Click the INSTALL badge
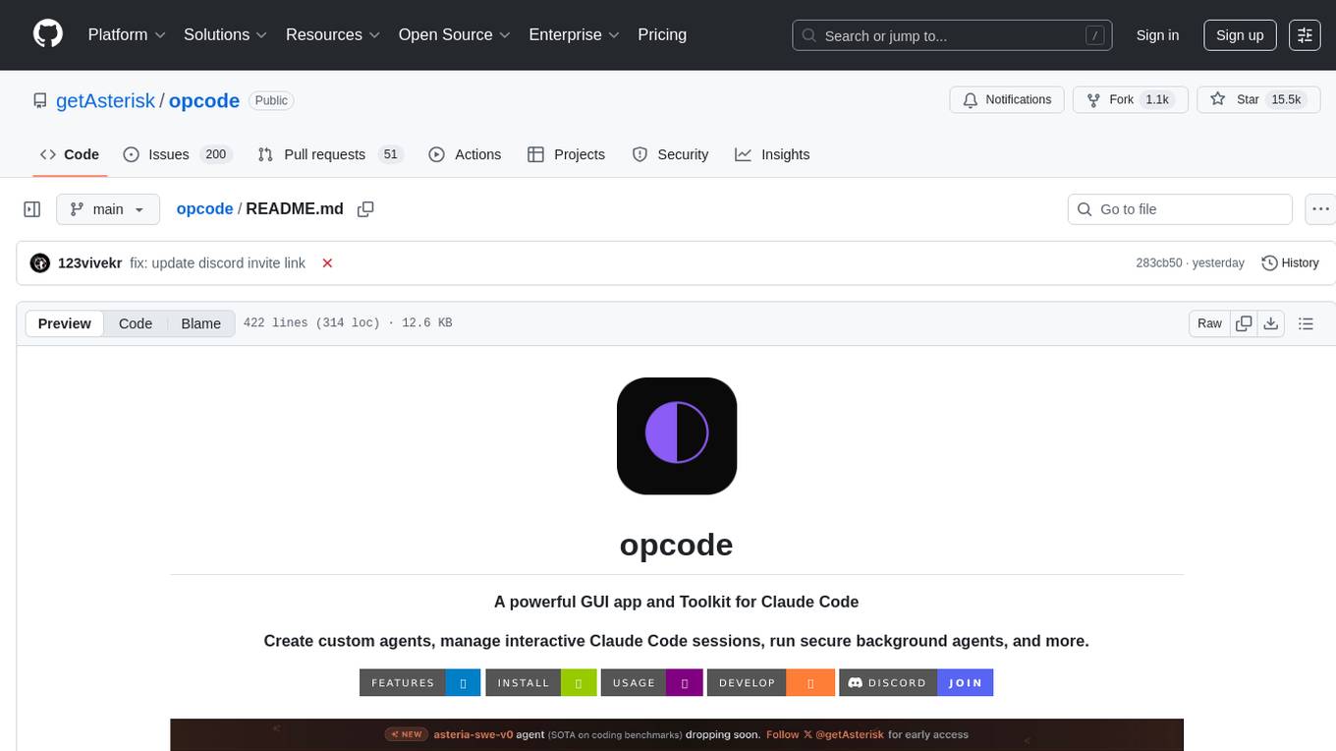1336x751 pixels. (x=540, y=682)
